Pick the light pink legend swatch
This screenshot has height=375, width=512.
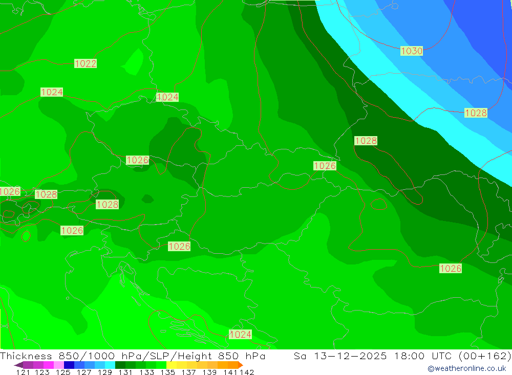pyautogui.click(x=59, y=365)
